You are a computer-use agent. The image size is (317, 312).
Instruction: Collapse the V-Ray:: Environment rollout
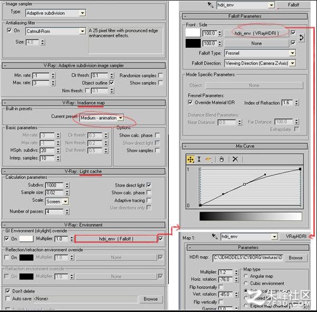(x=83, y=225)
